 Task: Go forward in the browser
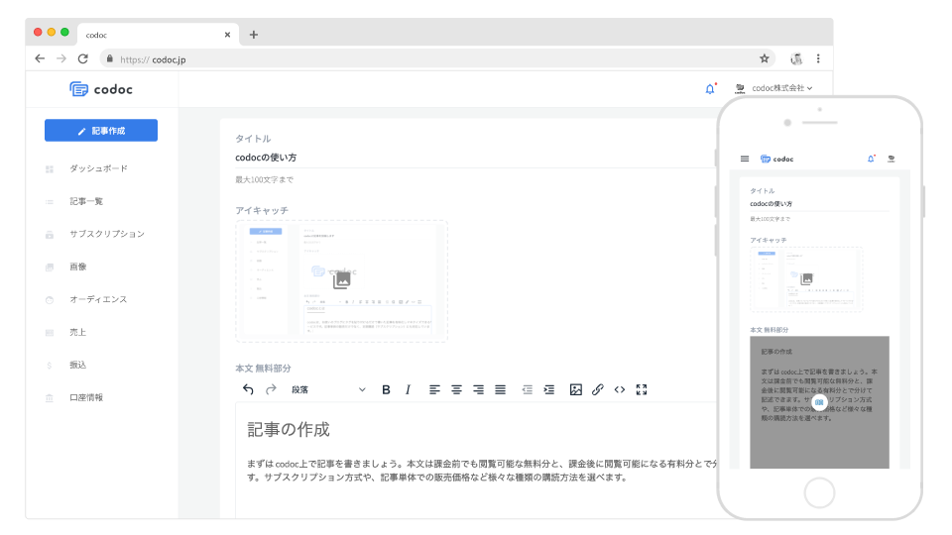(61, 58)
